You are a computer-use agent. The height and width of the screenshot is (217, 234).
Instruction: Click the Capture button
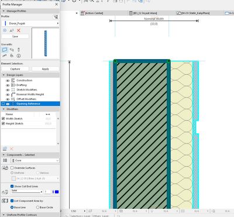tap(15, 69)
